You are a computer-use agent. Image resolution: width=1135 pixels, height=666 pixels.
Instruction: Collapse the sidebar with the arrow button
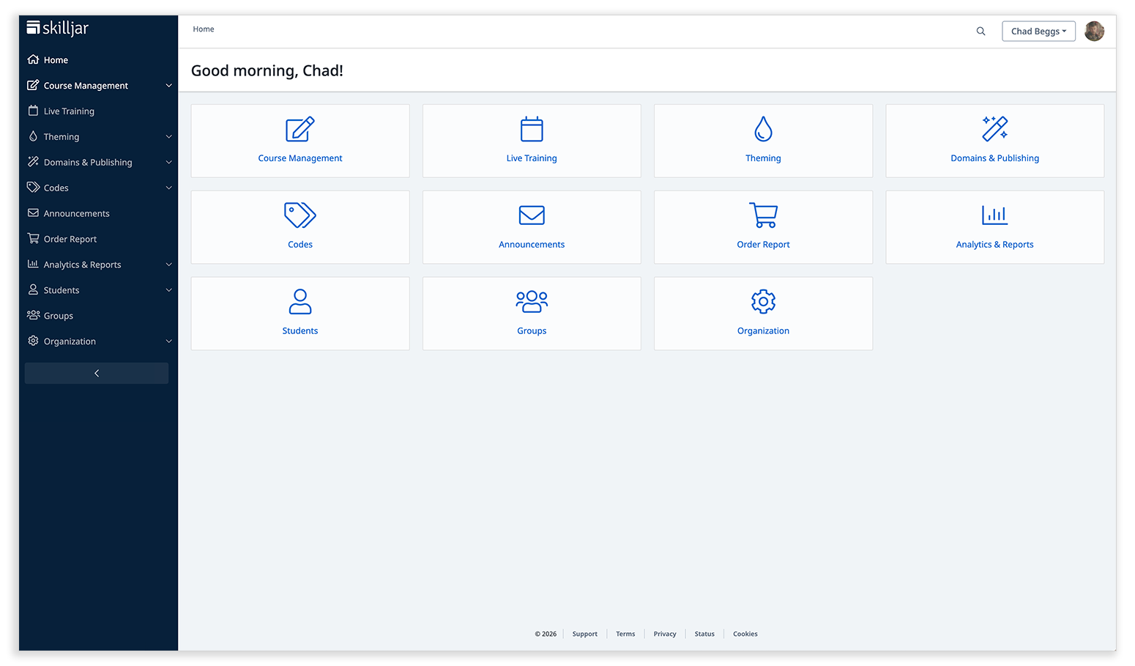pyautogui.click(x=97, y=373)
